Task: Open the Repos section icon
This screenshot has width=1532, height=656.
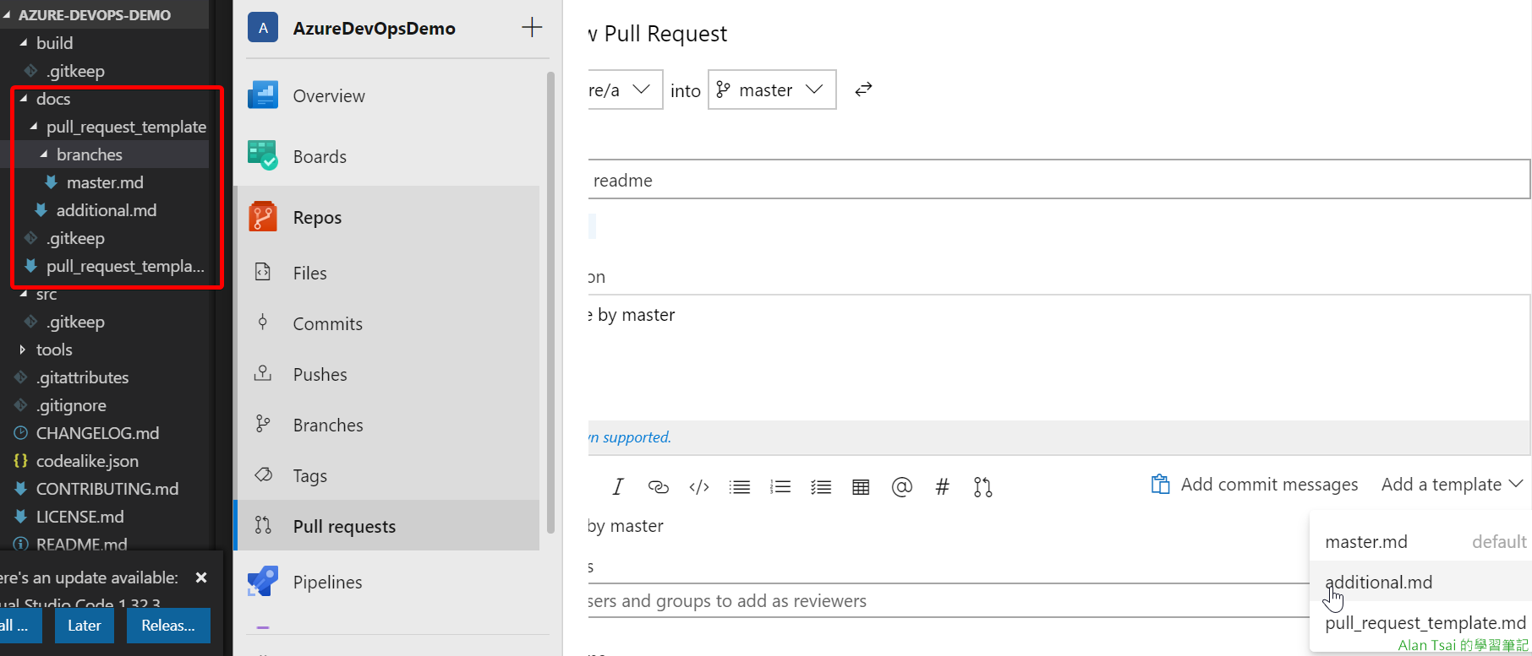Action: (263, 216)
